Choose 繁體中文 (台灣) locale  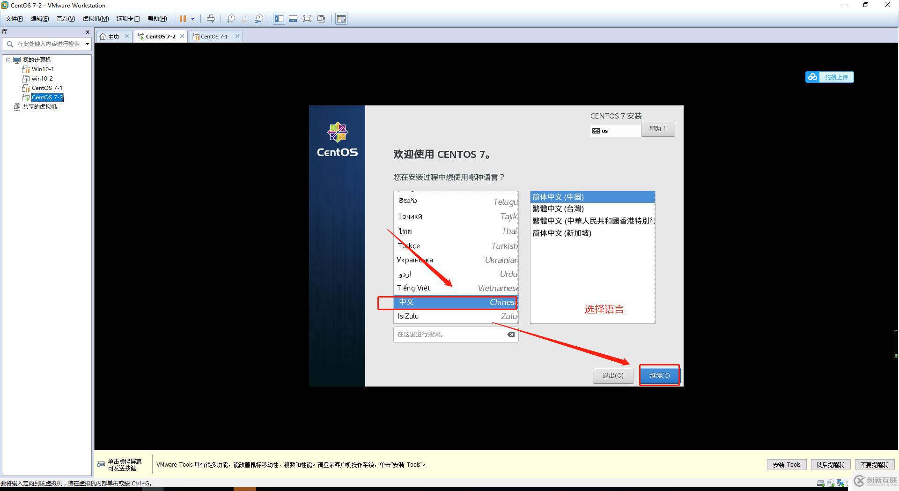(x=592, y=209)
